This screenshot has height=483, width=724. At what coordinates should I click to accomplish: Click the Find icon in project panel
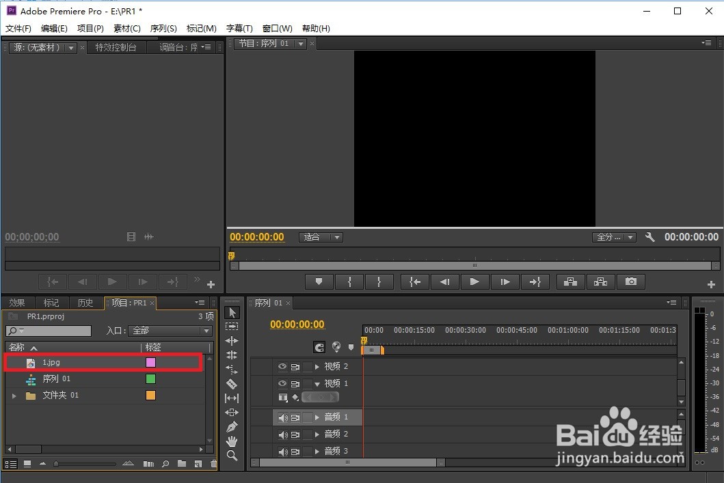165,464
